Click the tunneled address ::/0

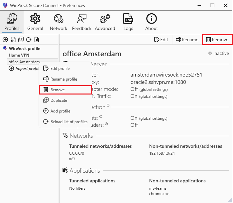[72, 159]
